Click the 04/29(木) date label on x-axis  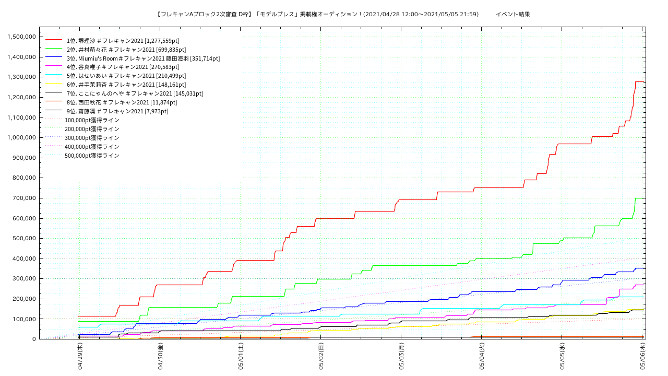[80, 356]
